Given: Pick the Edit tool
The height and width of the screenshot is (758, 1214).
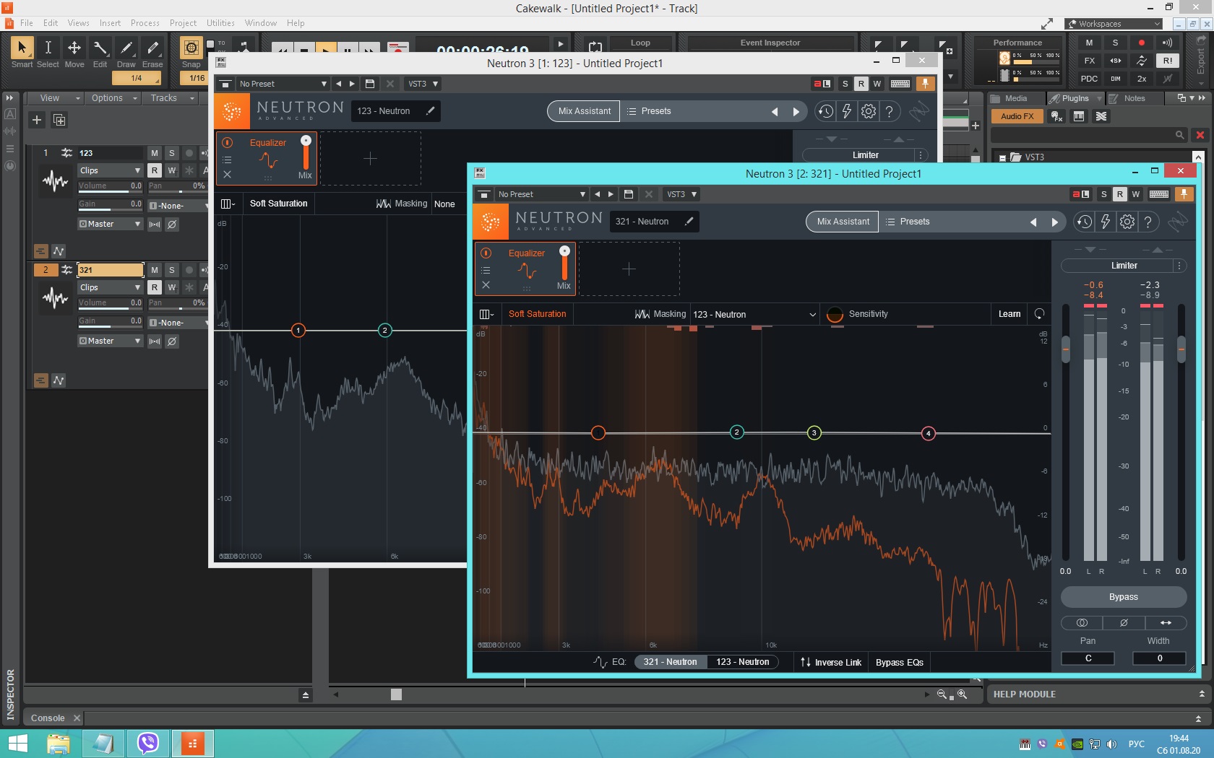Looking at the screenshot, I should click(x=100, y=53).
